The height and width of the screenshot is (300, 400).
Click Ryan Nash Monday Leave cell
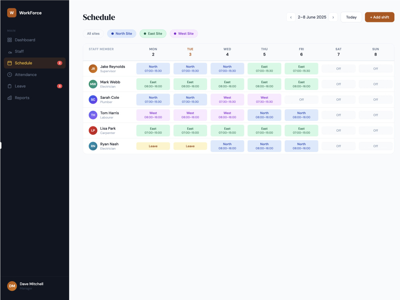coord(153,146)
